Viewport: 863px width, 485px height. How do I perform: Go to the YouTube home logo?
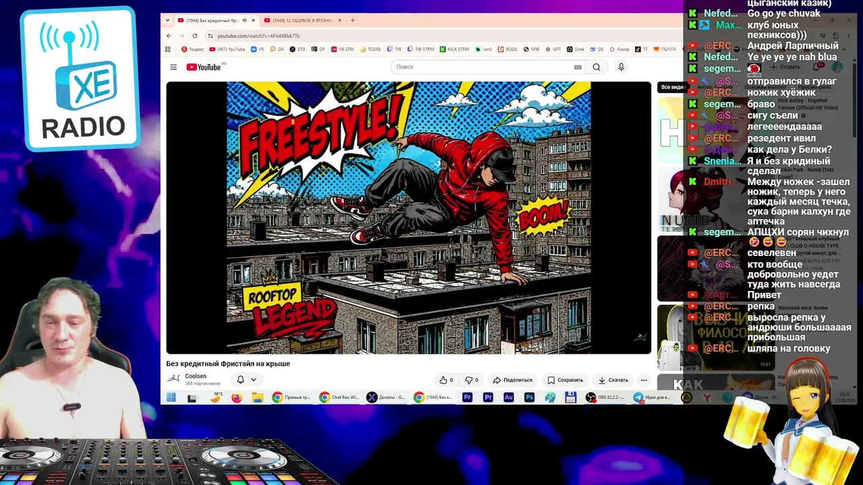coord(204,67)
